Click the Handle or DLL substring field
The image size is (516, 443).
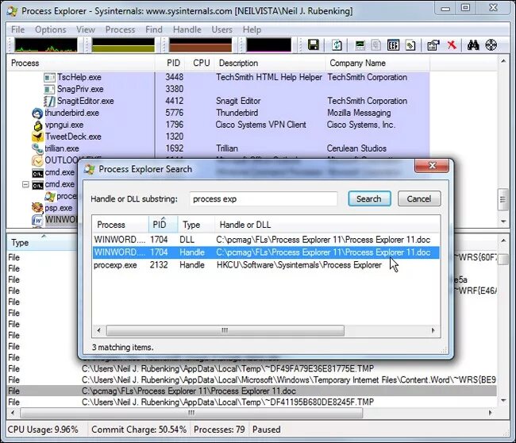coord(264,198)
